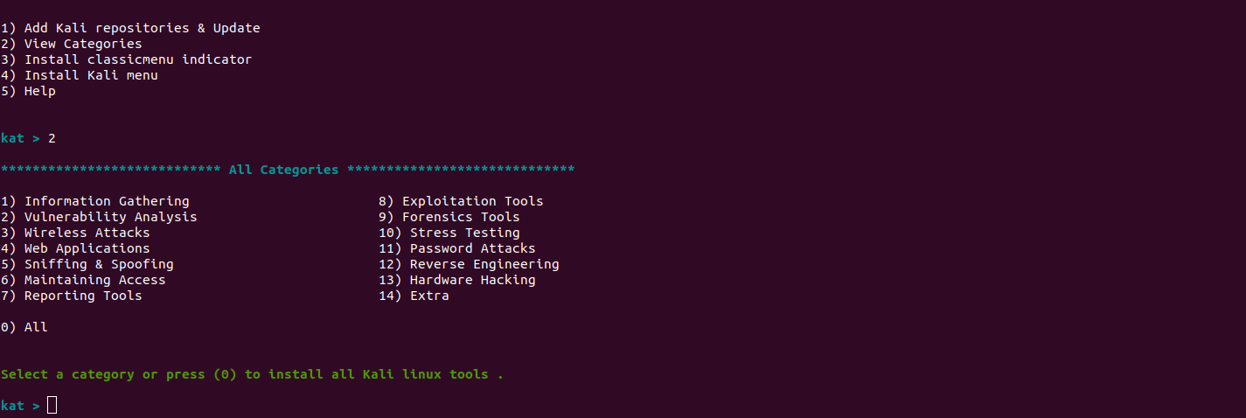Select the 'Sniffing & Spoofing' category
The height and width of the screenshot is (418, 1246).
tap(87, 264)
